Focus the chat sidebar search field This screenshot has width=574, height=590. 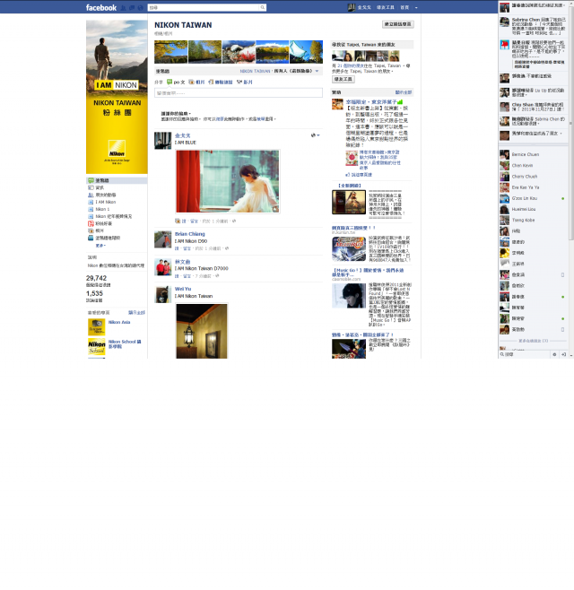click(x=525, y=354)
